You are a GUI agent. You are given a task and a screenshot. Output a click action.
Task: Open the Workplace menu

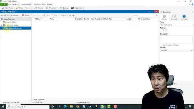pyautogui.click(x=16, y=5)
